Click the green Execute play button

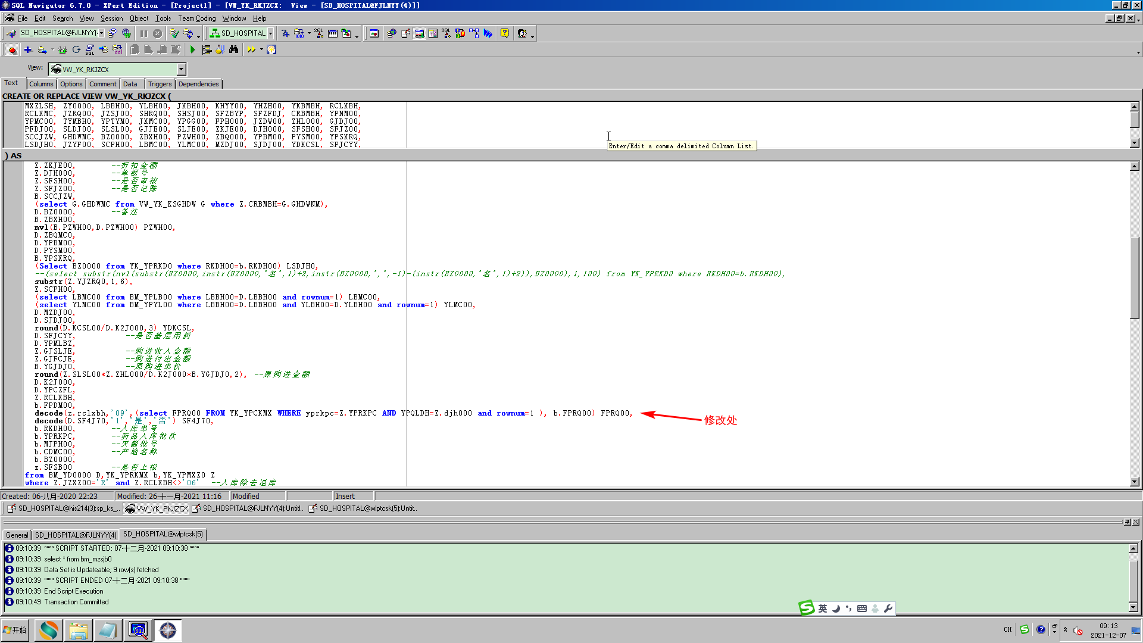pos(192,50)
